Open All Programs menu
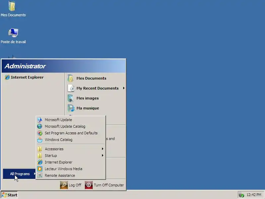 coord(19,174)
